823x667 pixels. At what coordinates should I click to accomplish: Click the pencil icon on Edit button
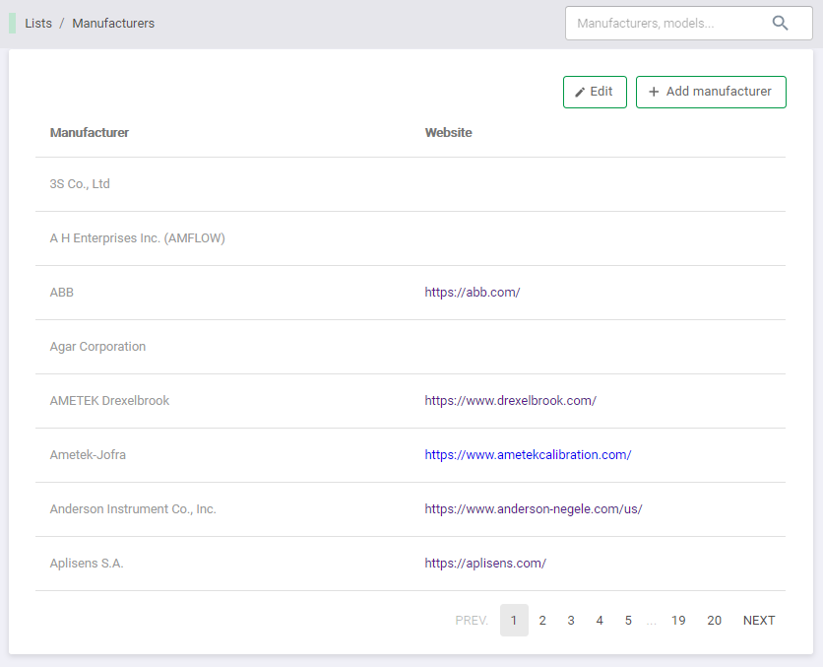580,93
